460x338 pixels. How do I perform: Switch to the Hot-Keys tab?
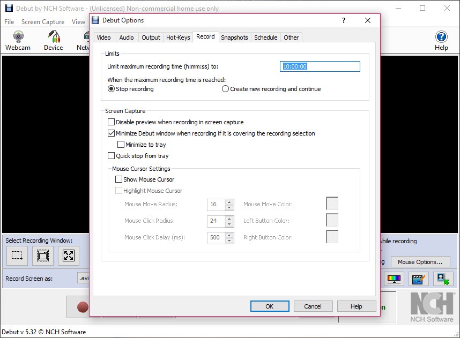(x=178, y=37)
